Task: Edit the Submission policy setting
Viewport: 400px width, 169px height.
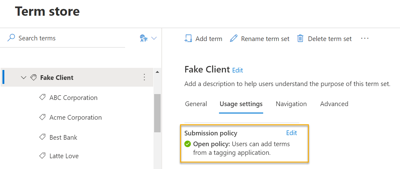Action: click(291, 133)
